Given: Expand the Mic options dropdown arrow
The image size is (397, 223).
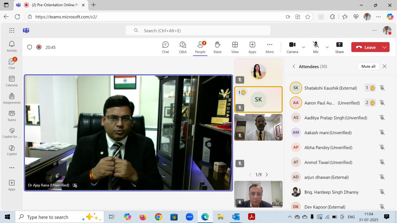Looking at the screenshot, I should tap(327, 47).
